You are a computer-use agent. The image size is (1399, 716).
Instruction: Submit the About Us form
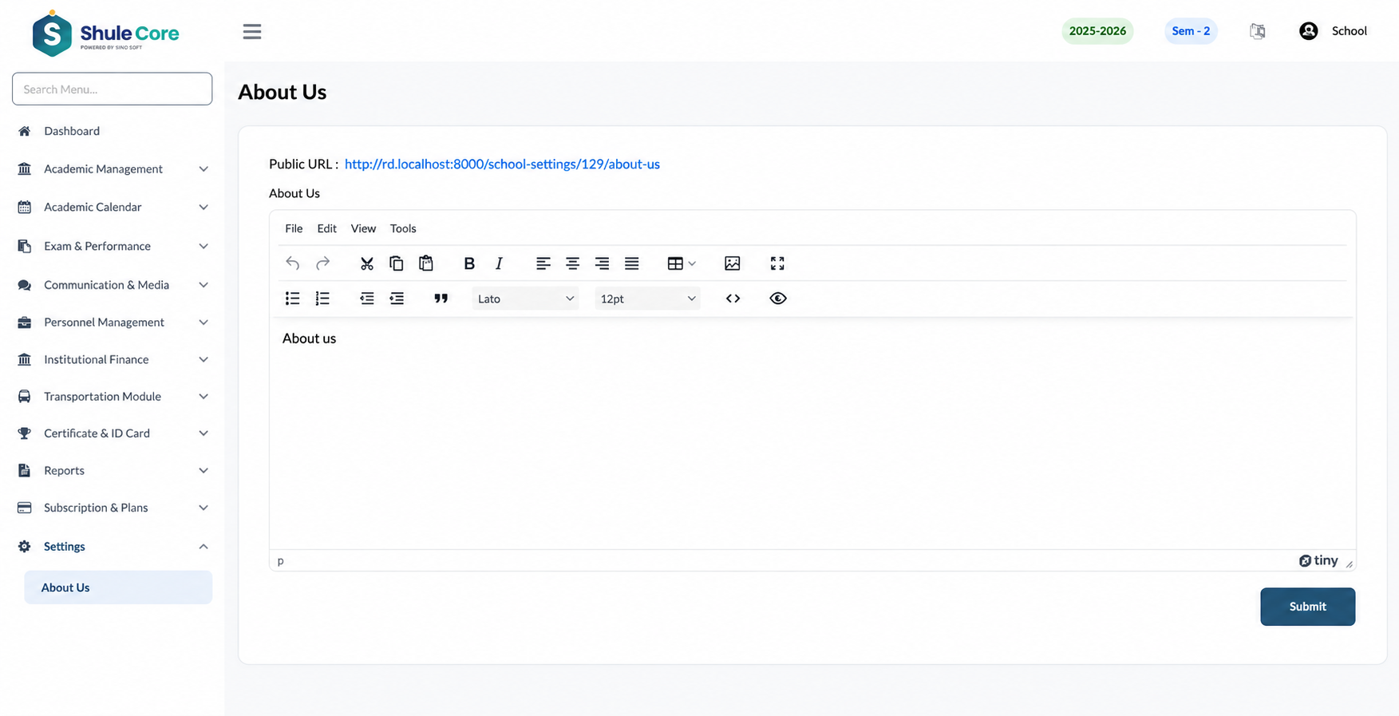pyautogui.click(x=1307, y=607)
